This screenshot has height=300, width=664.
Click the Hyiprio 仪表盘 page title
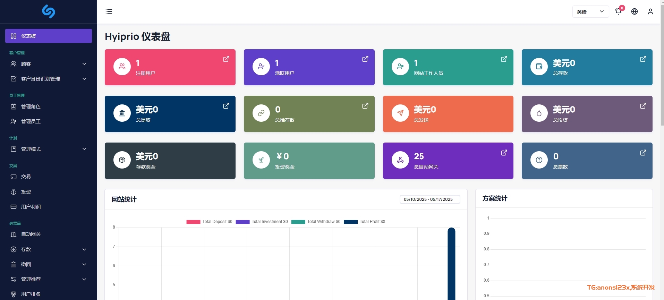point(137,37)
